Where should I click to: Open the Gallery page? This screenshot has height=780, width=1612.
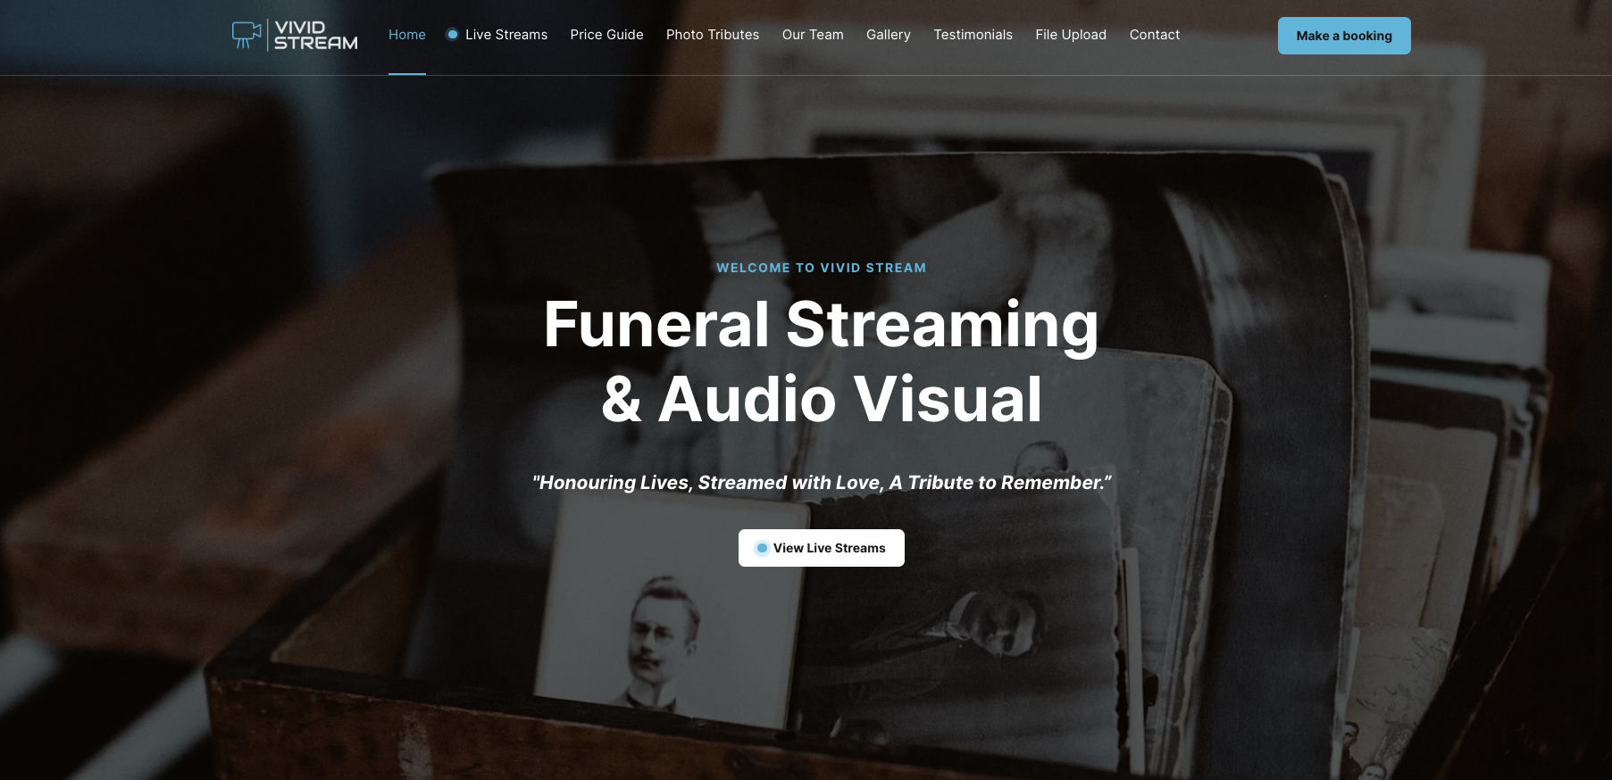click(889, 35)
